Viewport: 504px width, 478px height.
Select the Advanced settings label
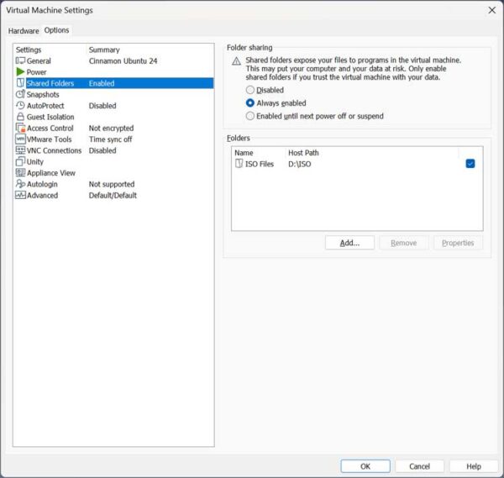(x=43, y=195)
